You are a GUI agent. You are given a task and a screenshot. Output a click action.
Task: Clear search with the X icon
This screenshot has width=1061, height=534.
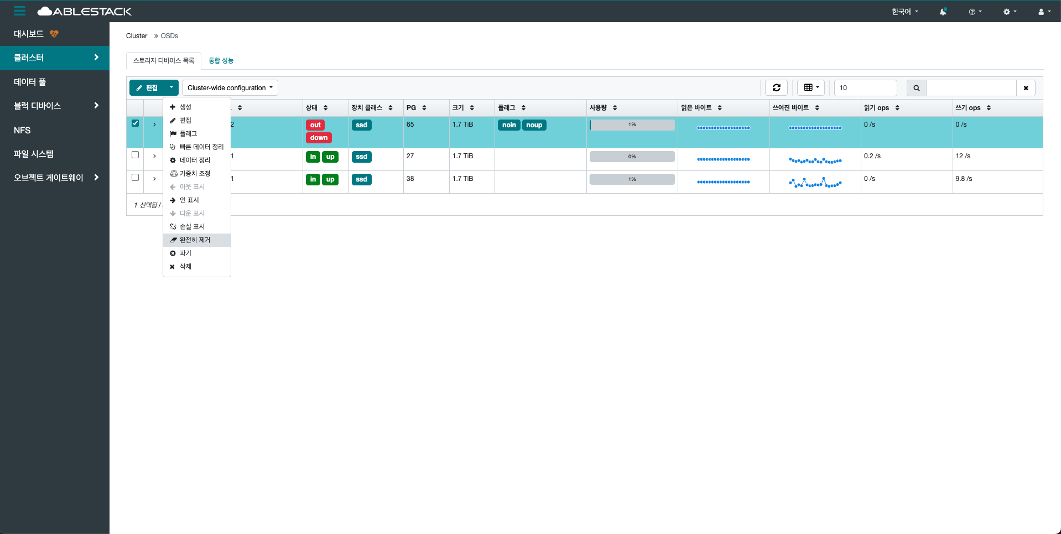pos(1026,88)
